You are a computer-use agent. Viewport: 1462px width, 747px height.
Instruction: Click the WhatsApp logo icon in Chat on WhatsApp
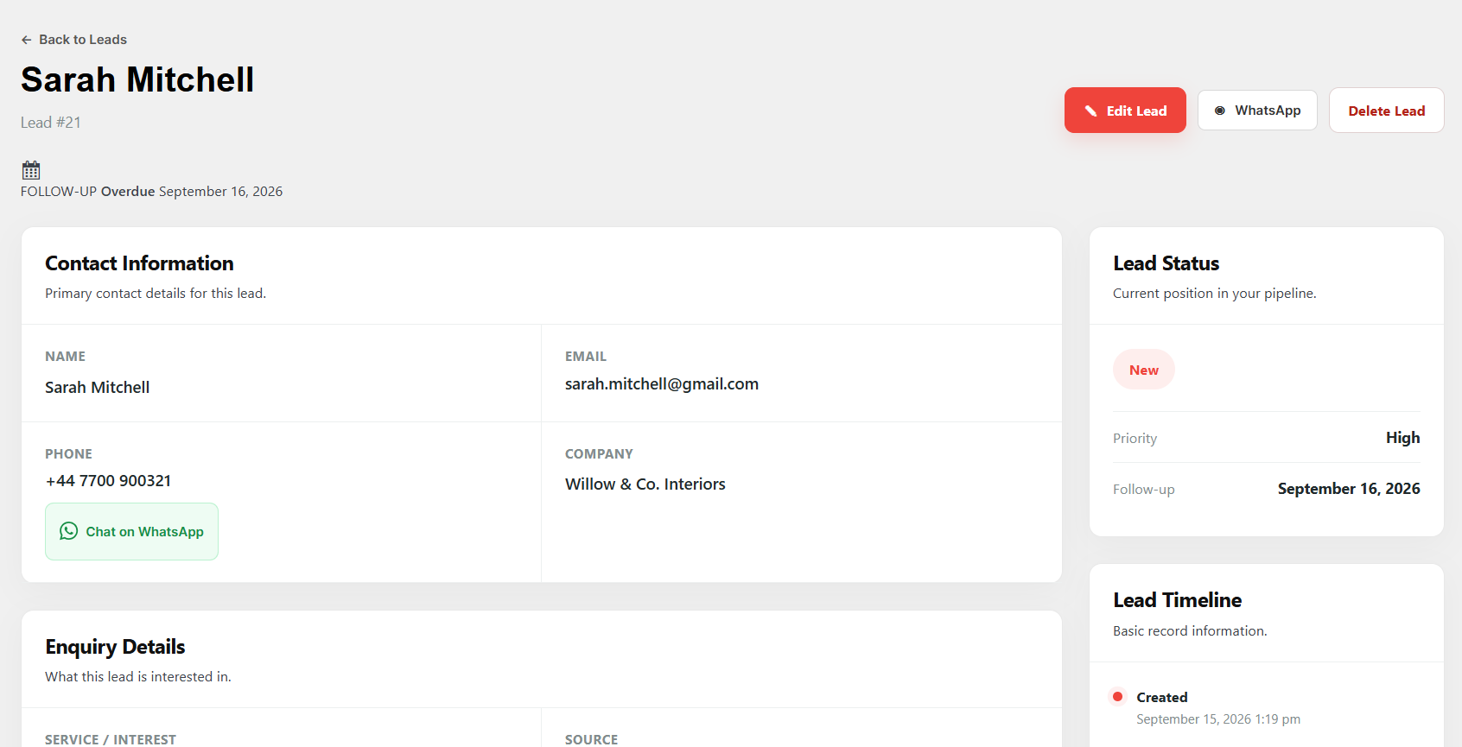pyautogui.click(x=69, y=531)
